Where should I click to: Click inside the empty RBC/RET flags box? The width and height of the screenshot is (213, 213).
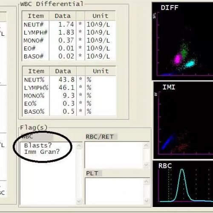click(114, 155)
